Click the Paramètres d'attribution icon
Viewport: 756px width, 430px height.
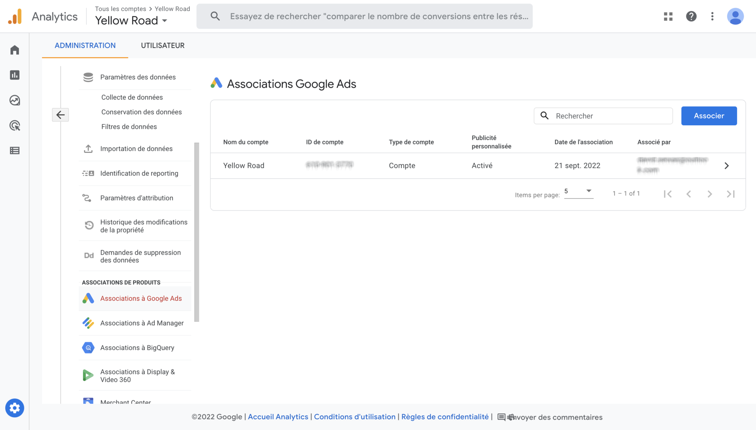tap(87, 198)
